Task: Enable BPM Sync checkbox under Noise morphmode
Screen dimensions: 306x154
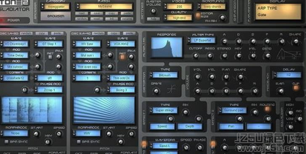Action: (6, 141)
